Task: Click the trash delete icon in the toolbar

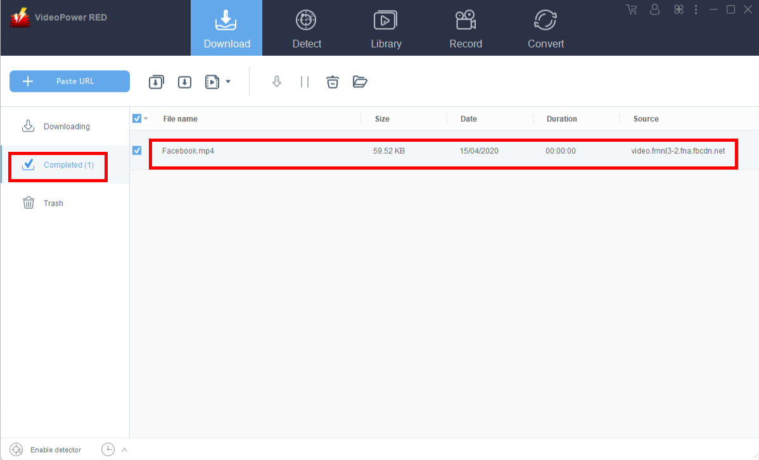Action: tap(332, 82)
